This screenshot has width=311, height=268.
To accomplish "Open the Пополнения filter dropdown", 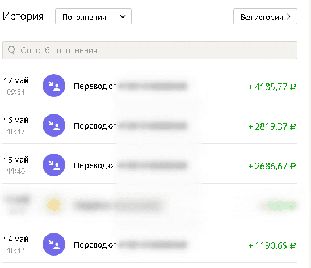I will tap(93, 16).
